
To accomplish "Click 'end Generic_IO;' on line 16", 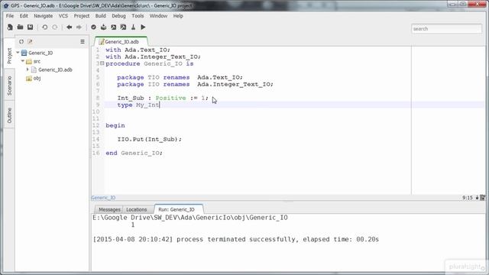I will click(134, 153).
